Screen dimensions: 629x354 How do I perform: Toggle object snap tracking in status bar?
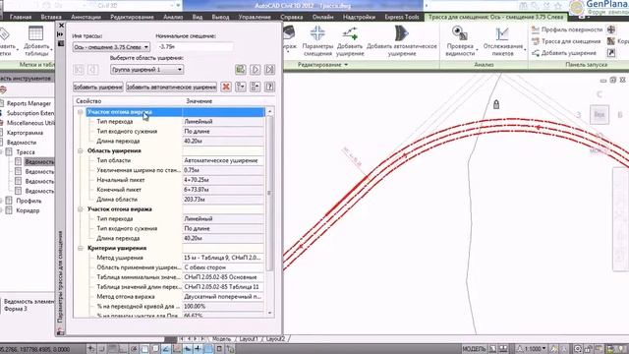point(166,349)
